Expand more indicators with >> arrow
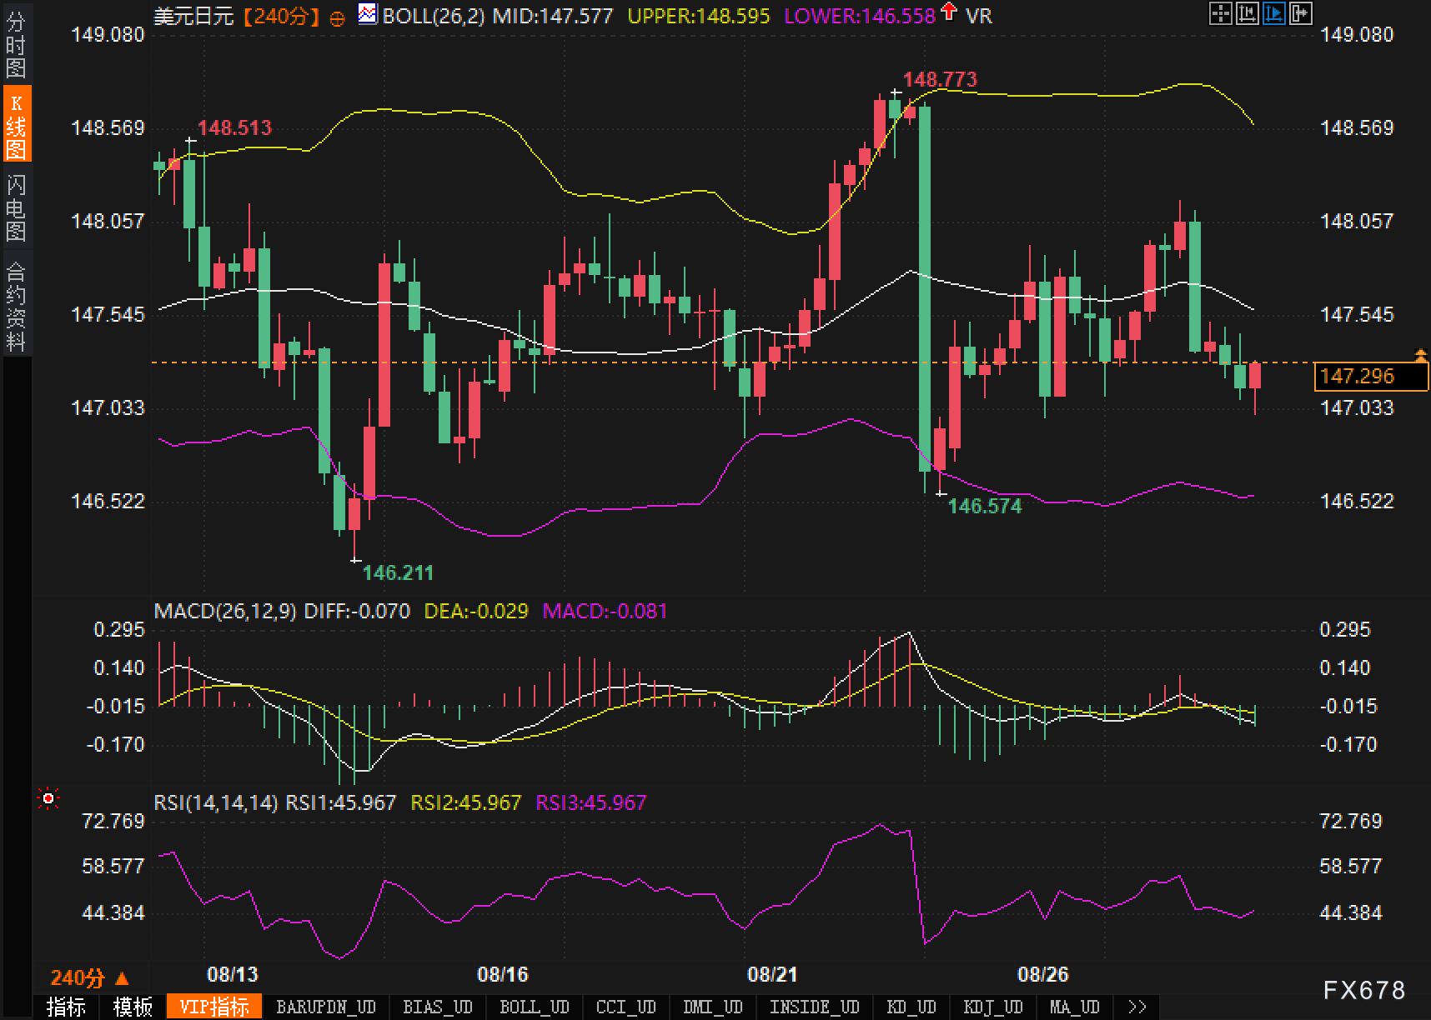Viewport: 1431px width, 1020px height. (x=1136, y=1007)
